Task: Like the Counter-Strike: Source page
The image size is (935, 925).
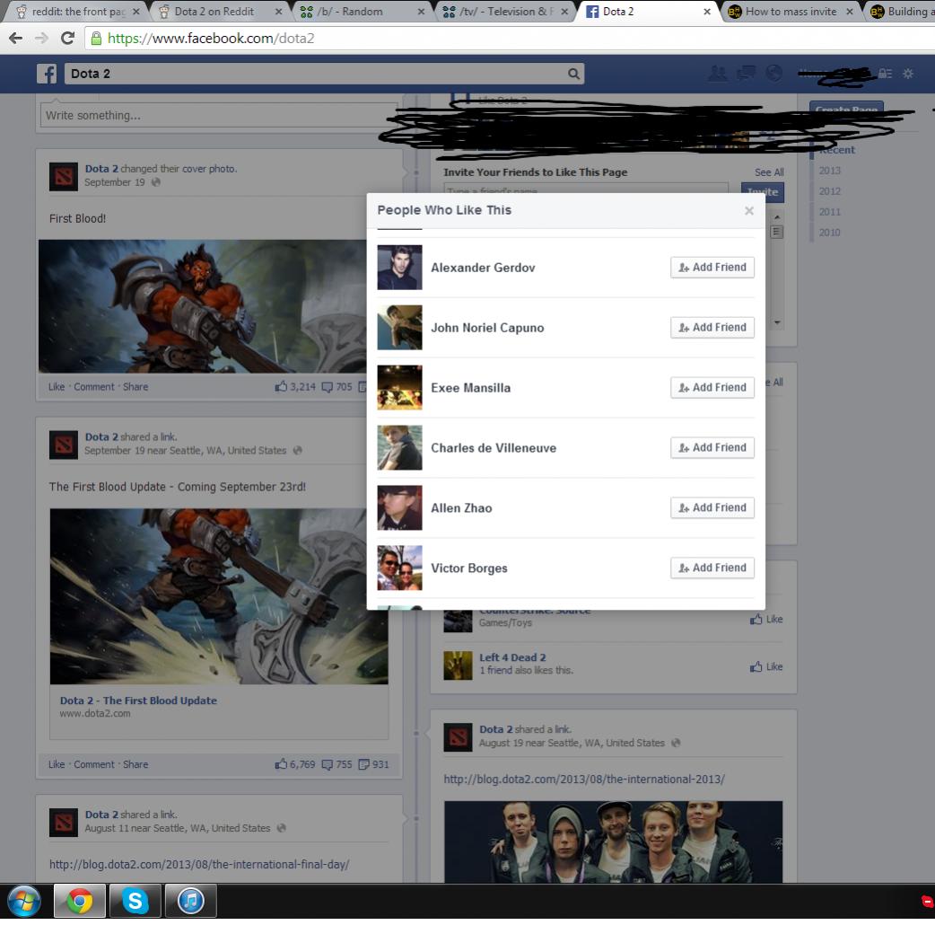Action: point(766,619)
